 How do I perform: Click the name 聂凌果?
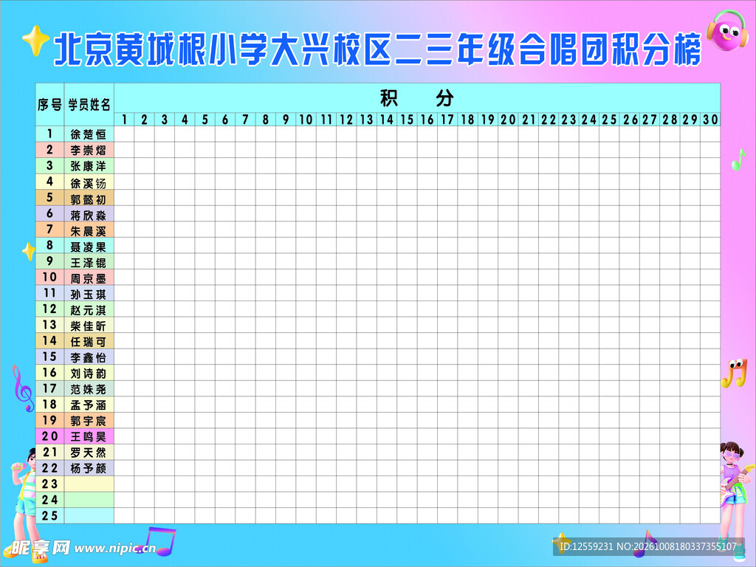tap(89, 247)
